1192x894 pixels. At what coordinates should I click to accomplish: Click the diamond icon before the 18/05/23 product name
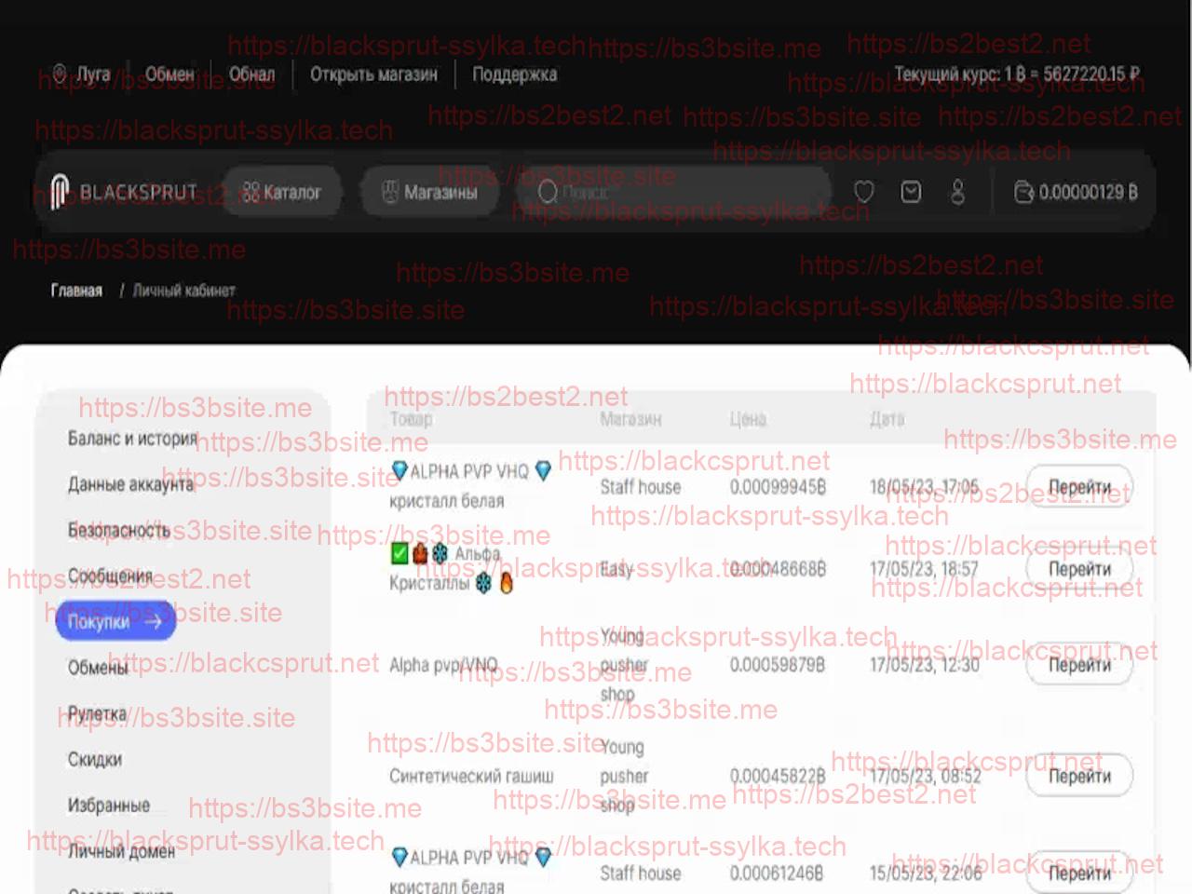click(x=400, y=470)
